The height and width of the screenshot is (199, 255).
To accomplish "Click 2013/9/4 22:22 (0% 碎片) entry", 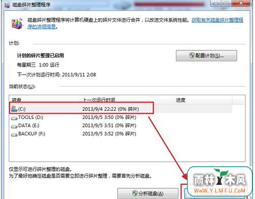I will [110, 109].
